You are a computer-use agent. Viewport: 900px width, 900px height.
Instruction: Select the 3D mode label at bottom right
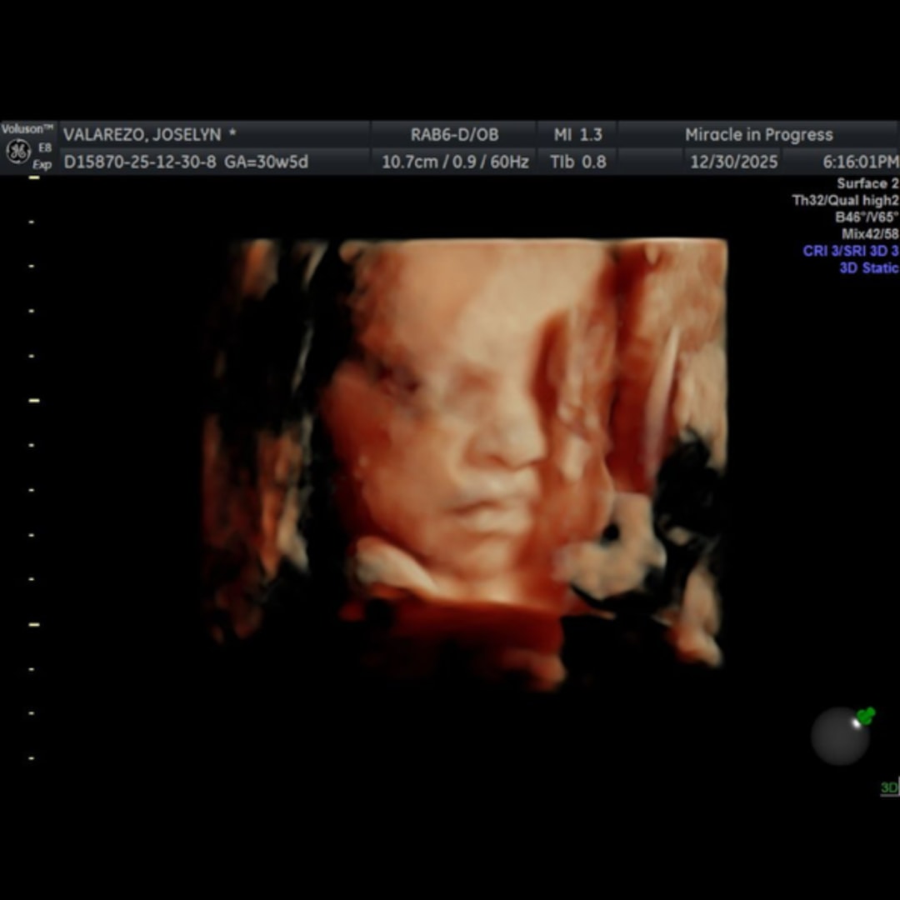[x=889, y=787]
